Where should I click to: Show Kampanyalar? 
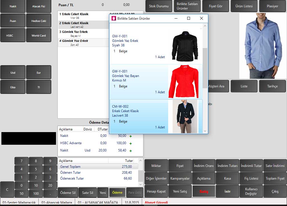click(180, 178)
